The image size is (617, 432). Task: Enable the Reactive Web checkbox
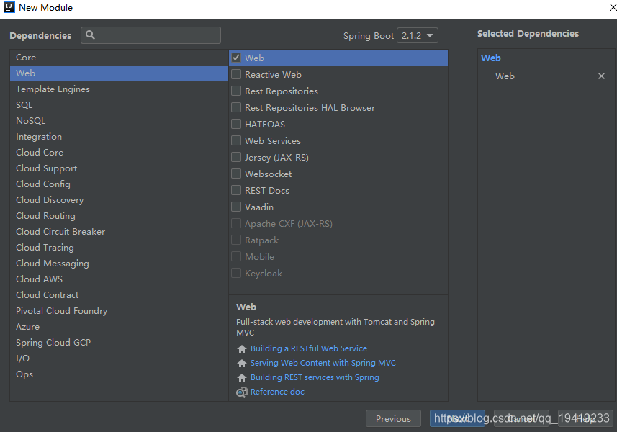point(236,74)
